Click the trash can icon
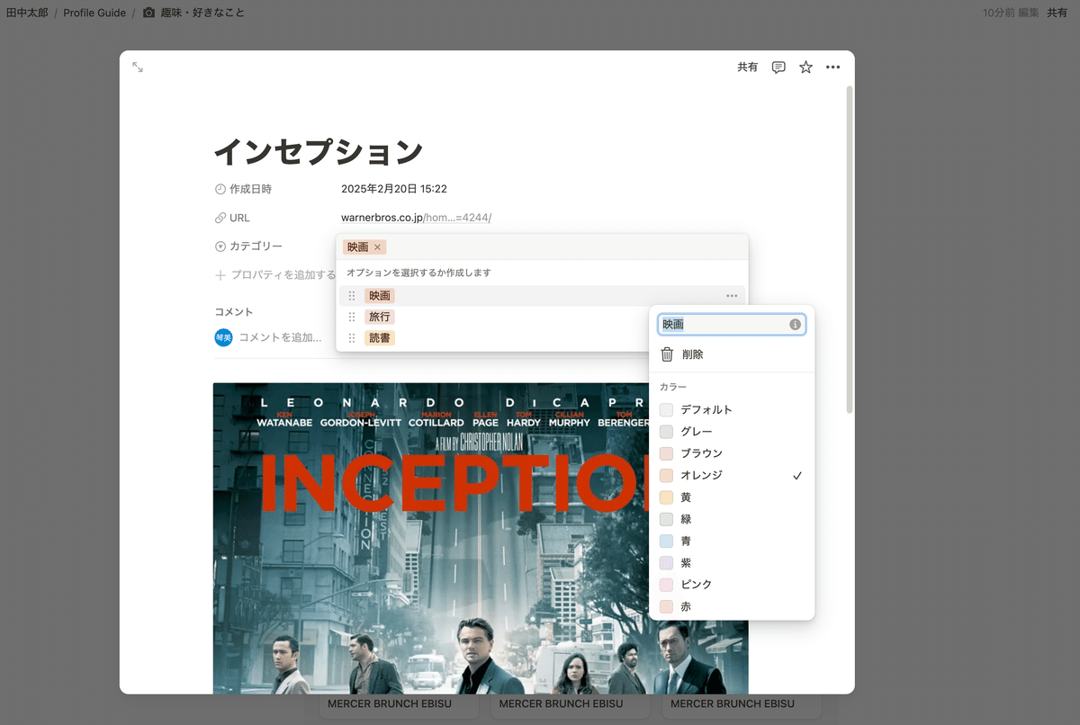The width and height of the screenshot is (1080, 725). [667, 354]
